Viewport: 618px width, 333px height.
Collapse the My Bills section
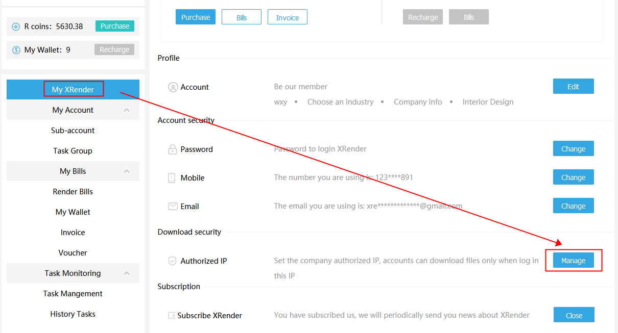(x=127, y=171)
